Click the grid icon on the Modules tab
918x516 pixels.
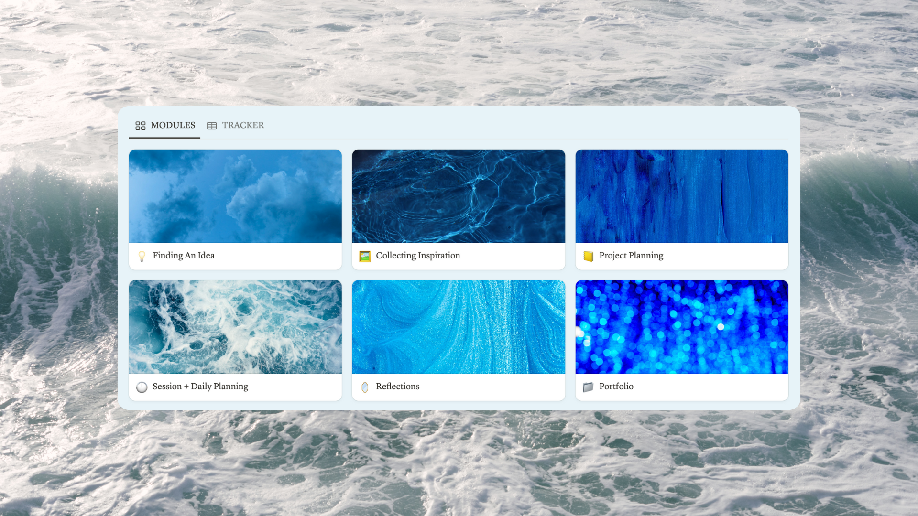[140, 126]
